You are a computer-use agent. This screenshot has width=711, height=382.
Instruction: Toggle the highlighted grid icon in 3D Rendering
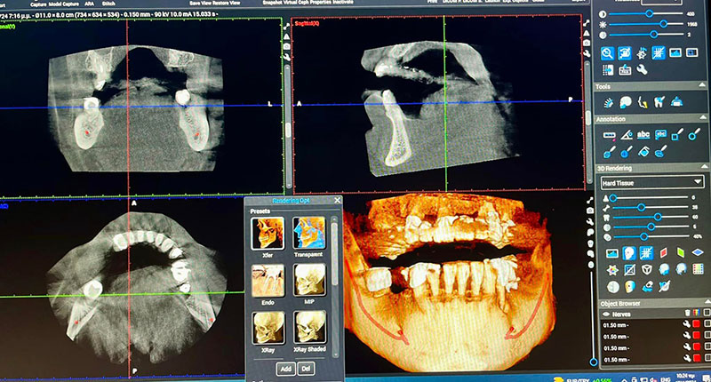[646, 252]
